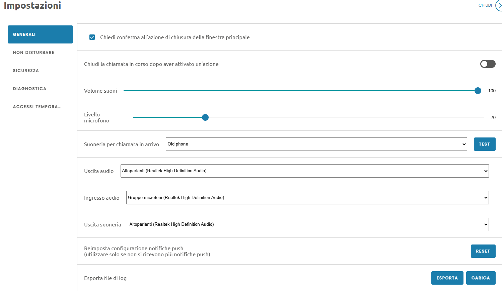Click the Volume suoni value 100
The height and width of the screenshot is (294, 502).
coord(492,91)
